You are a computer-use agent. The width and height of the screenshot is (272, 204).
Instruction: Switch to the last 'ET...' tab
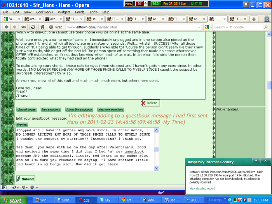pos(238,19)
